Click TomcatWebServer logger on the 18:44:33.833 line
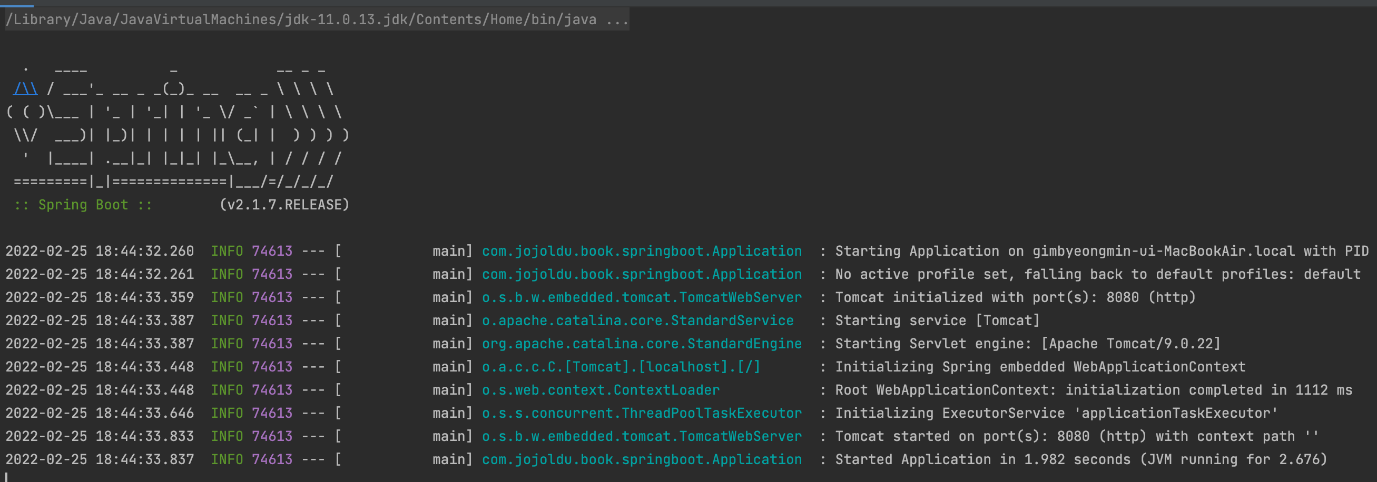This screenshot has height=482, width=1377. coord(642,437)
